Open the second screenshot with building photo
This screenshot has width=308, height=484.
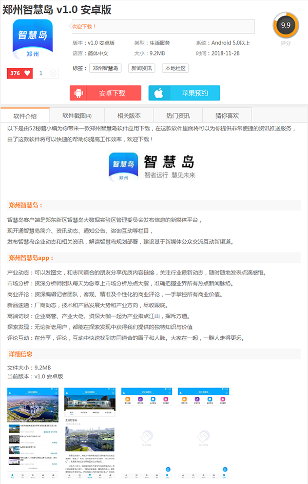coord(89,433)
